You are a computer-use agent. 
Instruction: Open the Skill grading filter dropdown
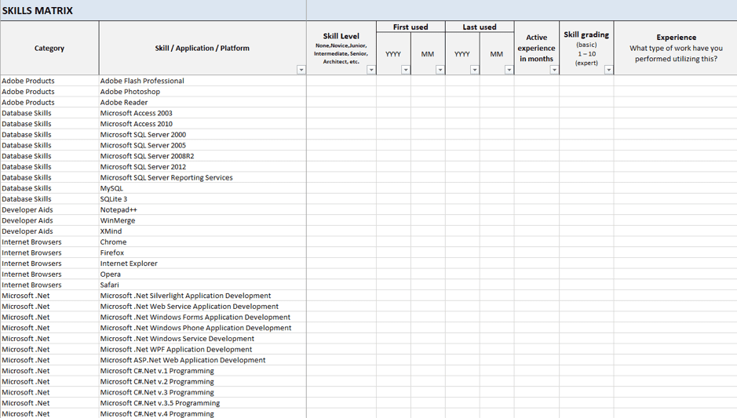pyautogui.click(x=609, y=70)
